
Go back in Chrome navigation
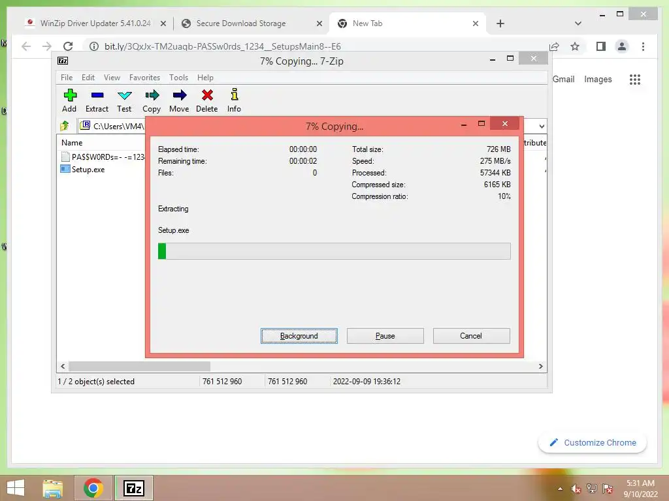26,46
